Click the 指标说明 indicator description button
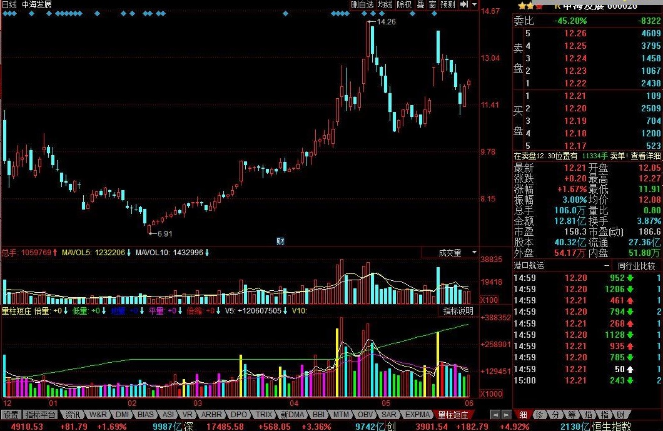This screenshot has height=431, width=663. click(x=458, y=311)
